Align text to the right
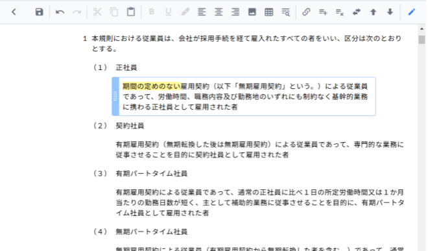Viewport: 428px width, 251px height. (235, 12)
